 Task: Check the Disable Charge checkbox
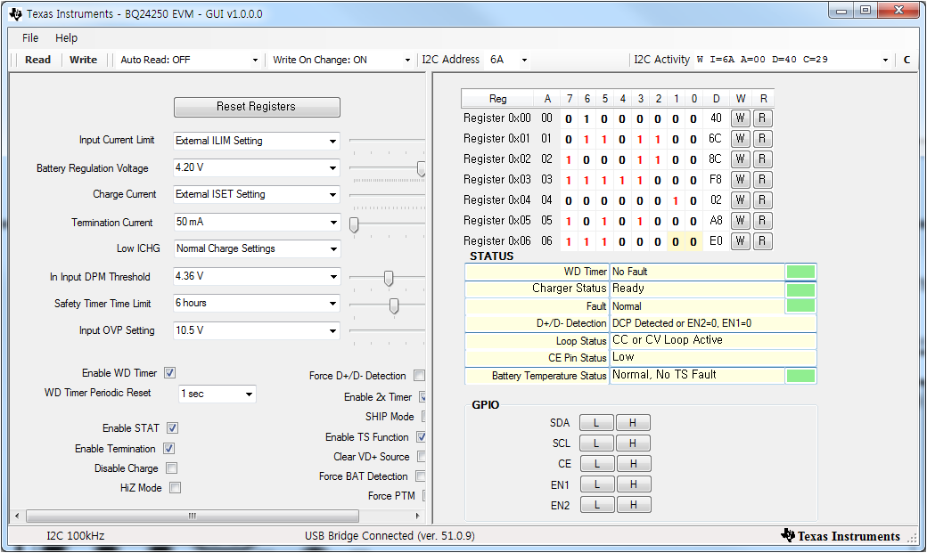click(171, 468)
